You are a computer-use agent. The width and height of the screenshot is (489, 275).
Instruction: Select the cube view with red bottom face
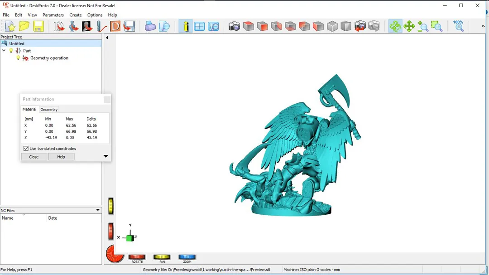[290, 26]
